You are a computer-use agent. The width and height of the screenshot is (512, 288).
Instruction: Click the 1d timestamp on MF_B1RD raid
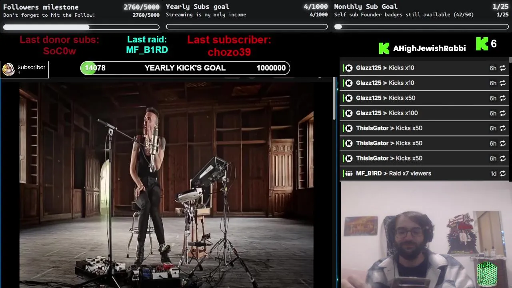[493, 174]
